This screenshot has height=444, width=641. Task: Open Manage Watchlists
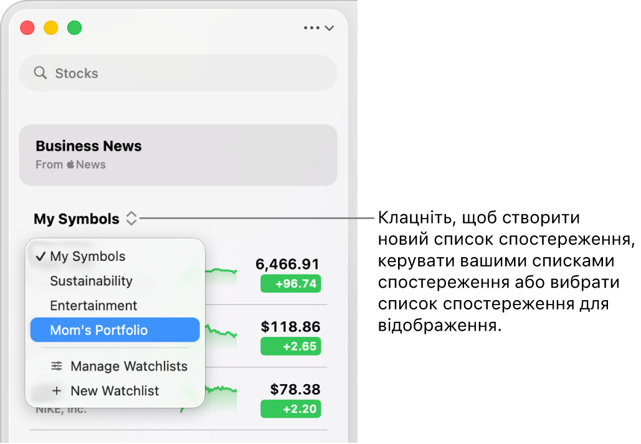click(x=115, y=366)
